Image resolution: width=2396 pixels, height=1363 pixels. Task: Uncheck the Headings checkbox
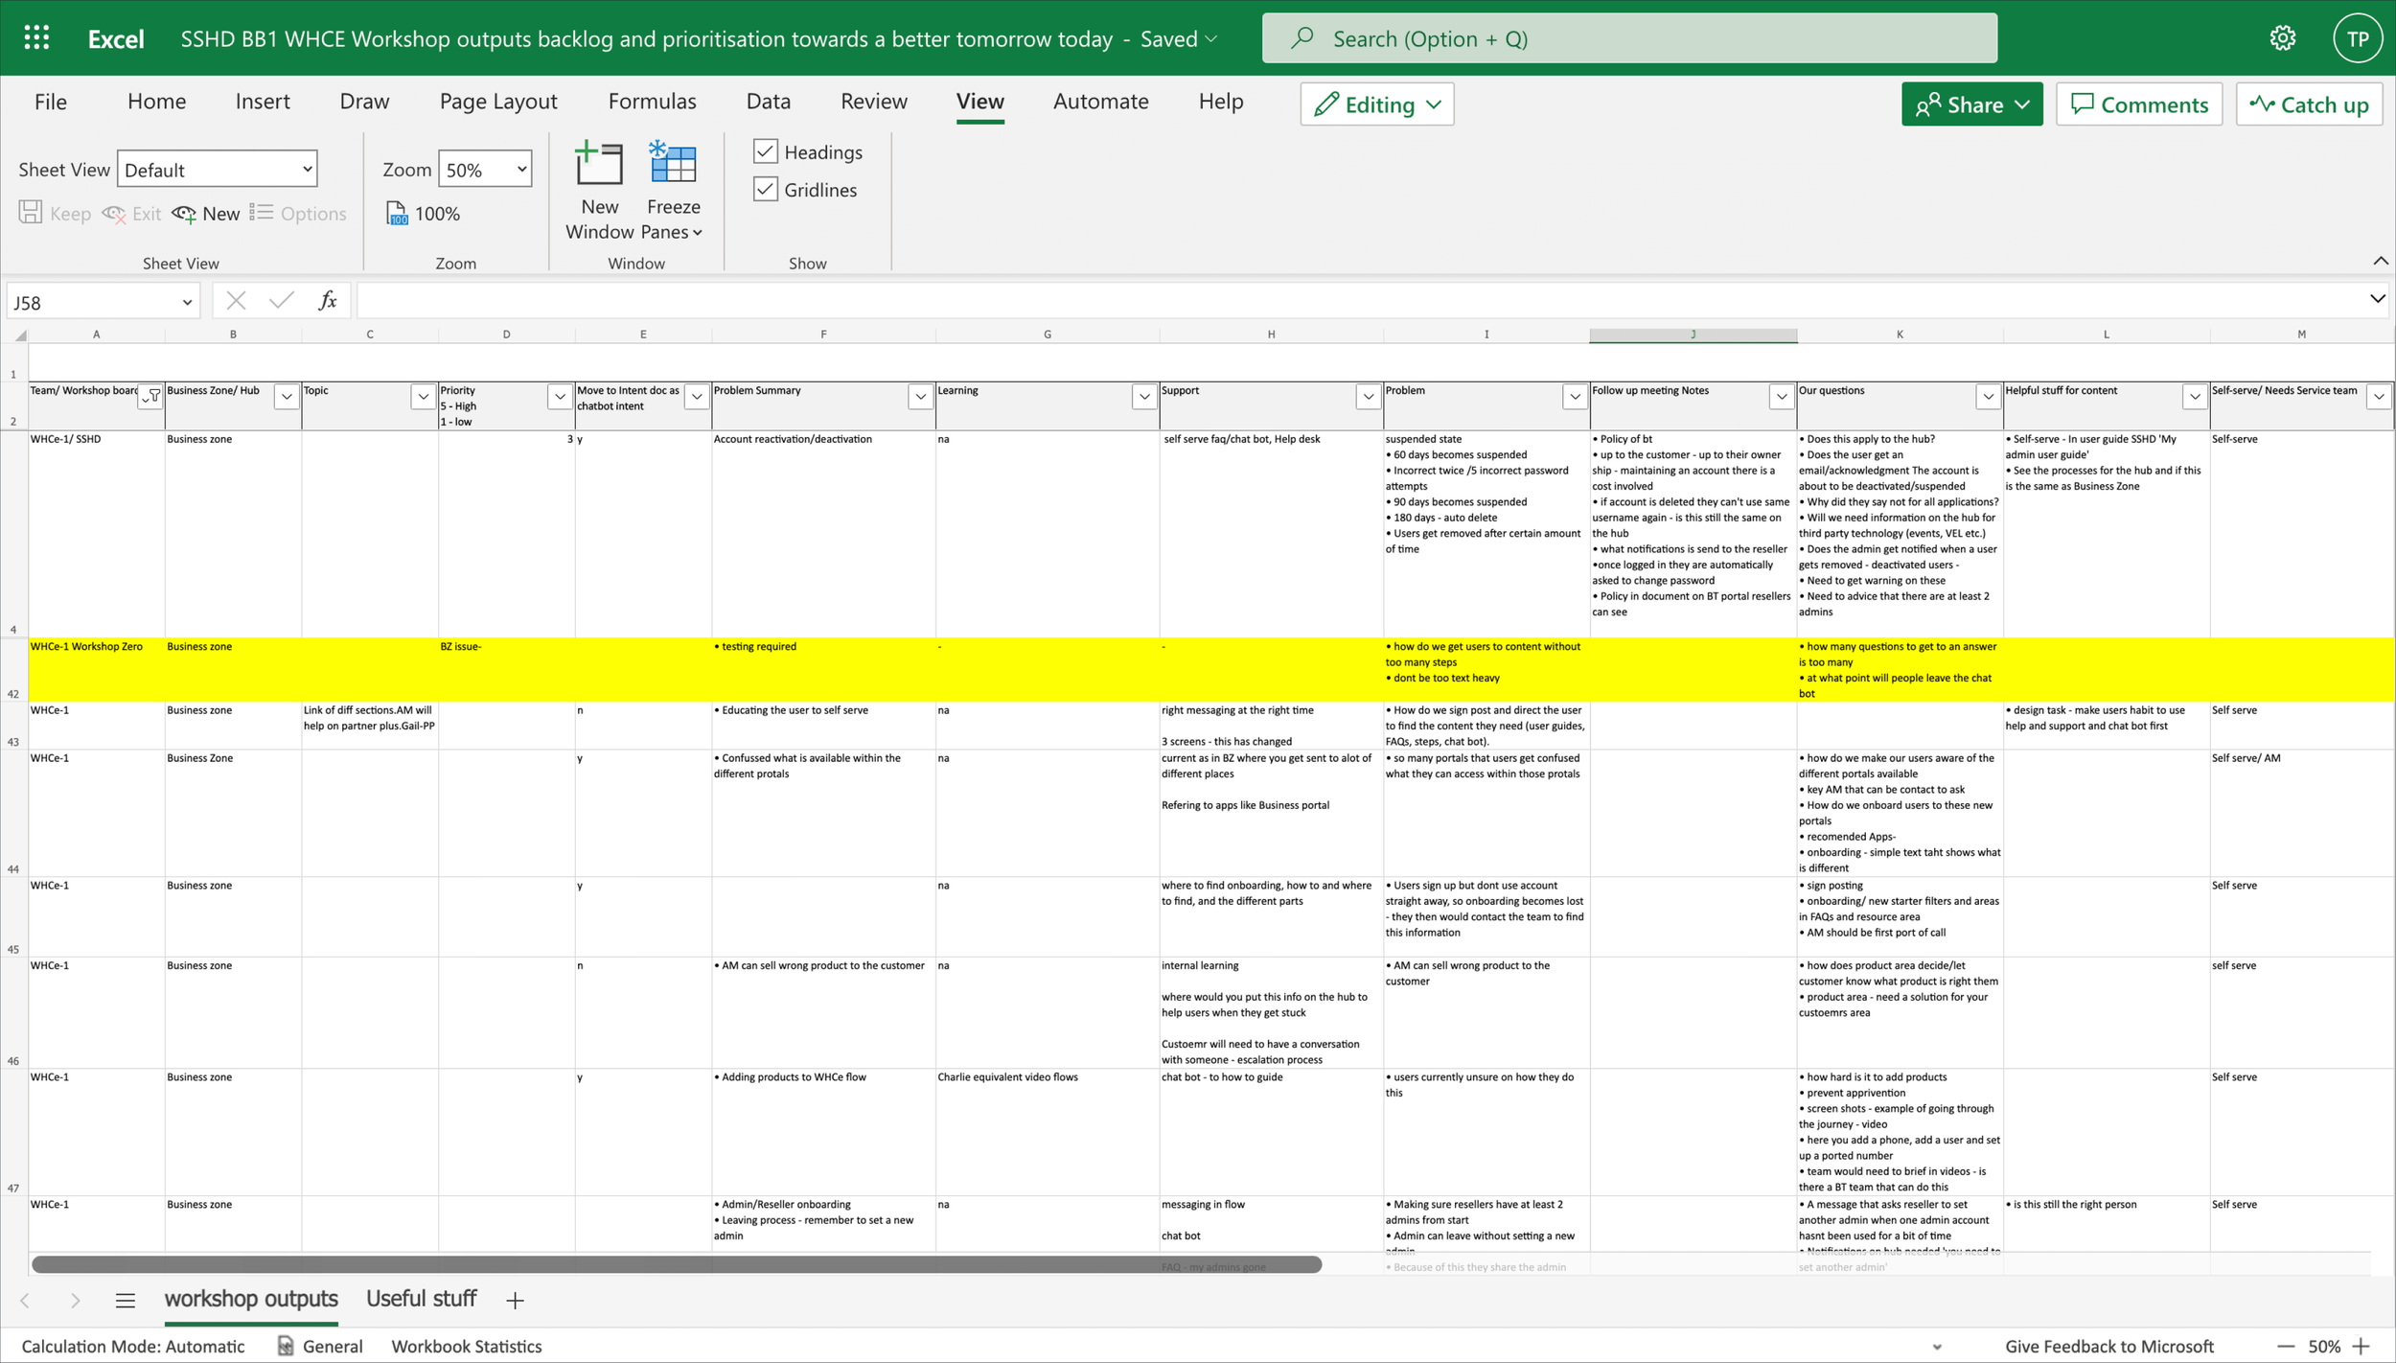pyautogui.click(x=765, y=151)
